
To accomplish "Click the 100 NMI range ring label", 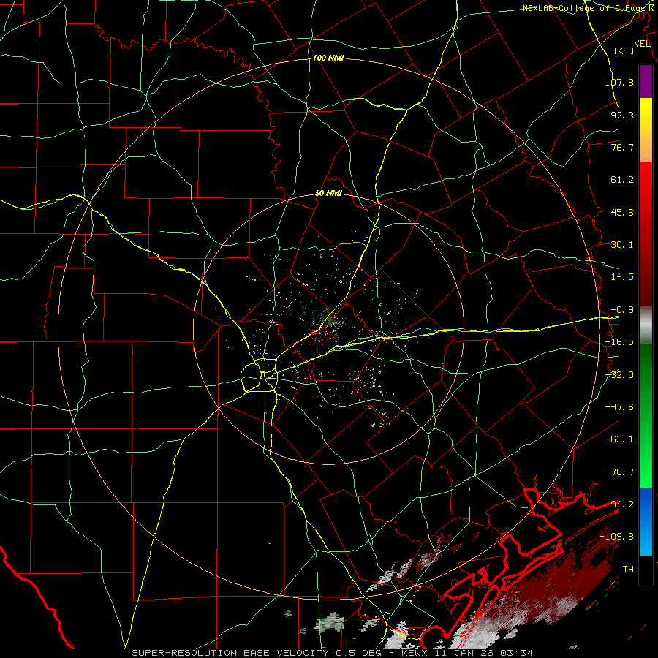I will (x=328, y=58).
